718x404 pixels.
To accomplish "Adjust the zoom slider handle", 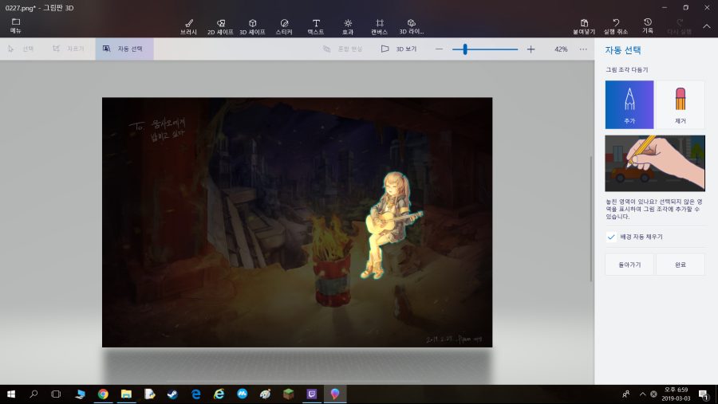I will pos(465,49).
